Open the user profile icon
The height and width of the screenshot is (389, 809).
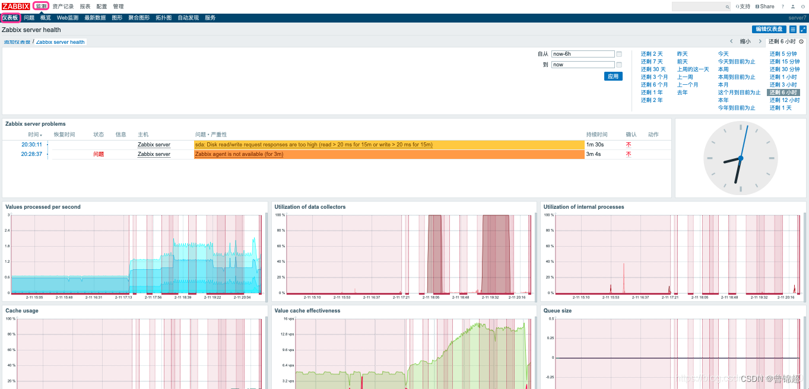pyautogui.click(x=792, y=7)
